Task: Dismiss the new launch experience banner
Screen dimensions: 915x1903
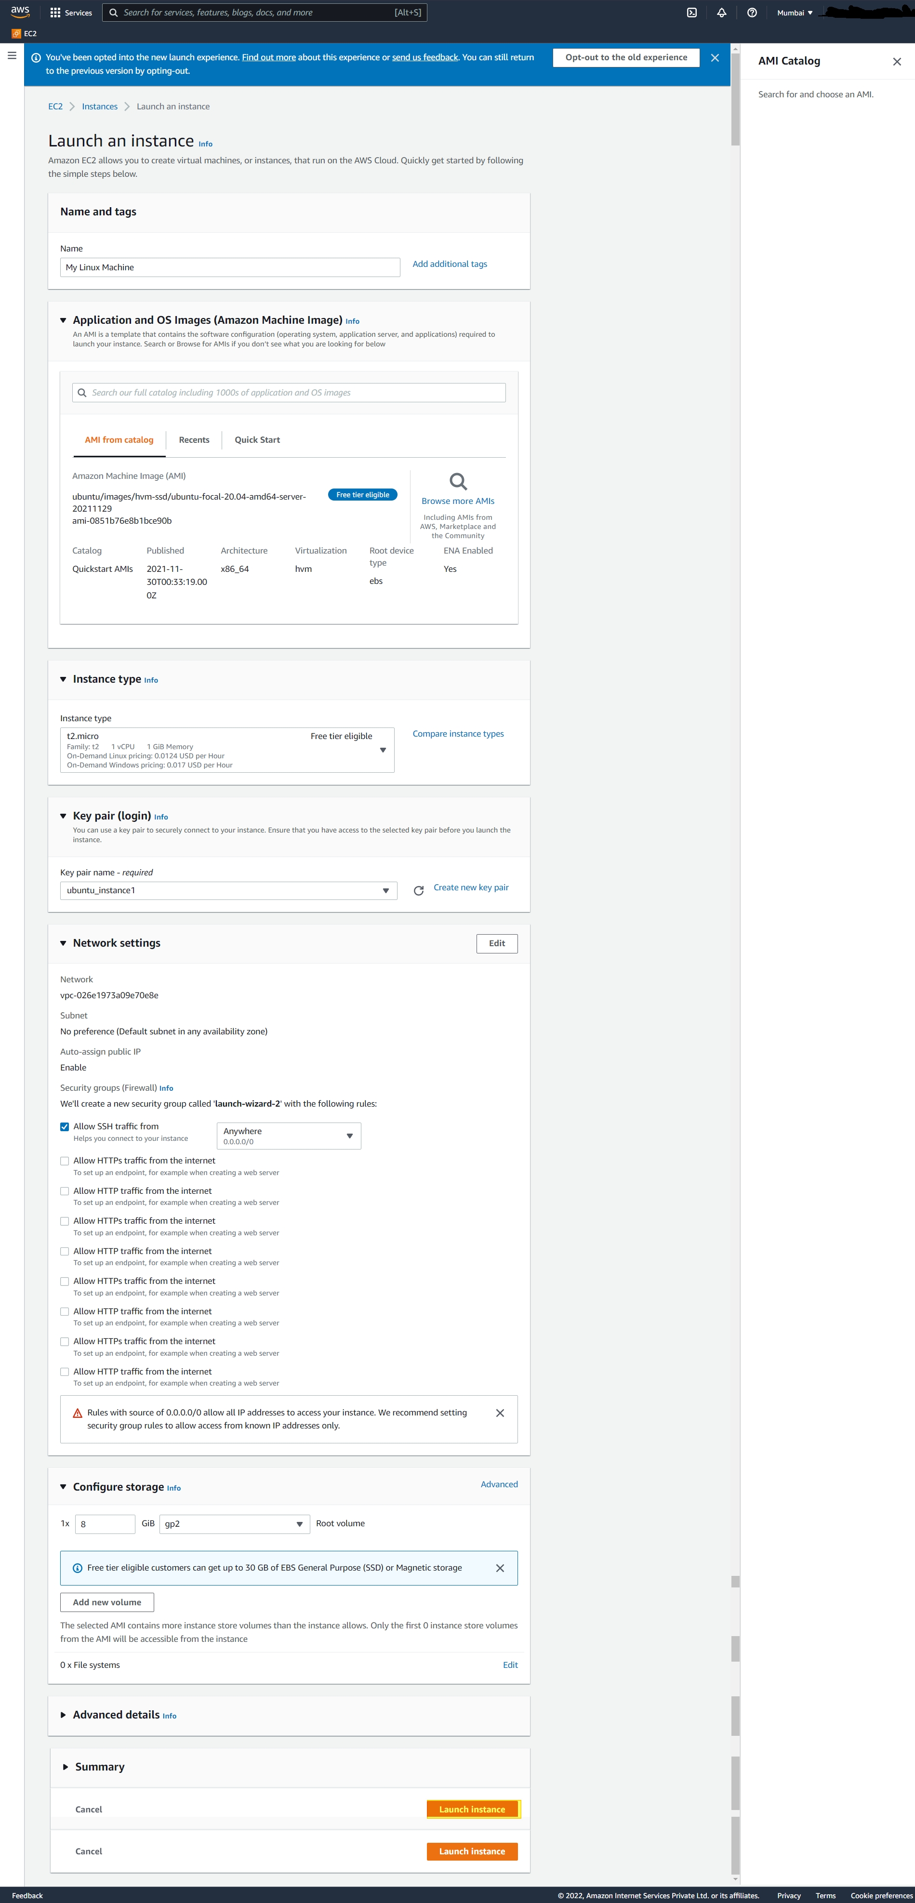Action: click(715, 58)
